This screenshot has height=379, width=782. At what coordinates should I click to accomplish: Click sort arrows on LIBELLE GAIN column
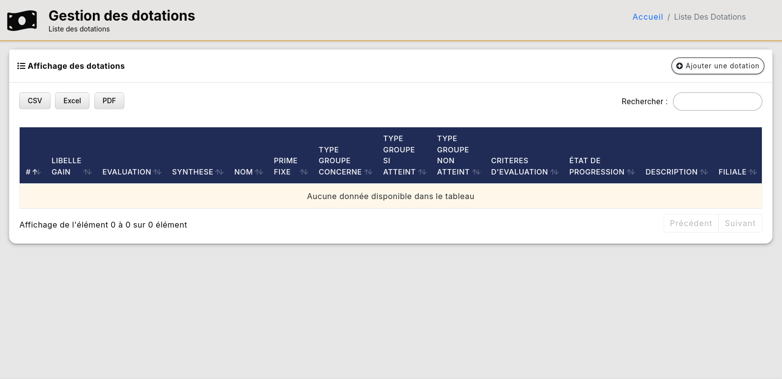coord(87,172)
